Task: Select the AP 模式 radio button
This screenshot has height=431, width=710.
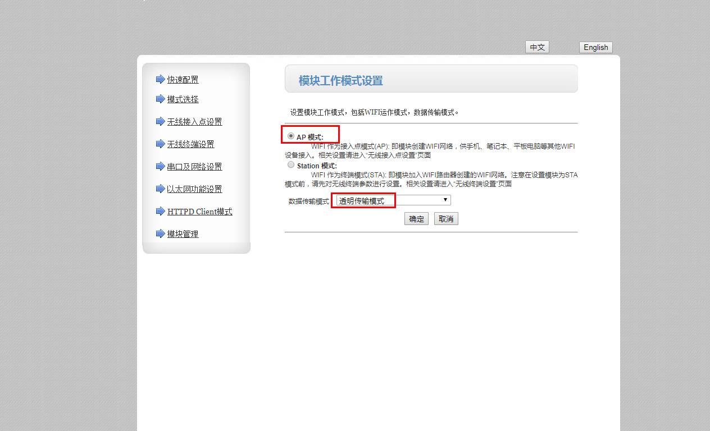Action: tap(291, 136)
